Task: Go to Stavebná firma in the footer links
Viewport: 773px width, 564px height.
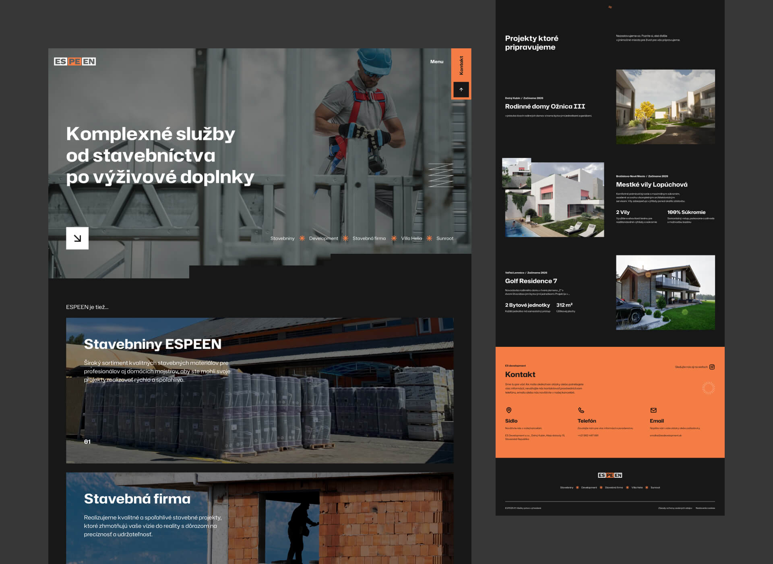Action: [614, 487]
